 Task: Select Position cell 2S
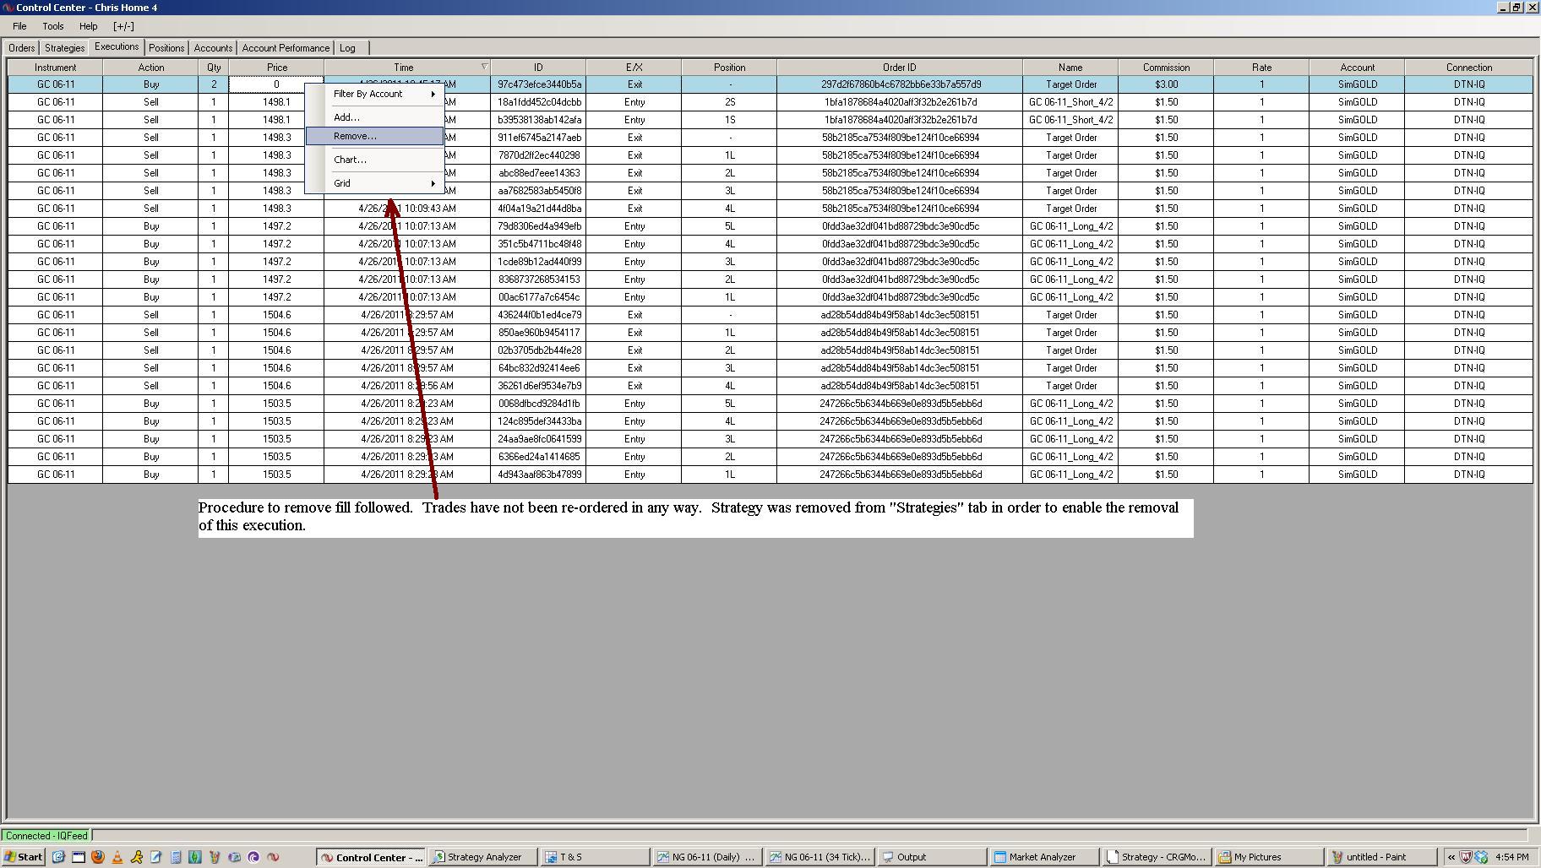coord(729,102)
